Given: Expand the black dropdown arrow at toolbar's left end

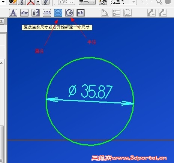Looking at the screenshot, I should coord(3,2).
